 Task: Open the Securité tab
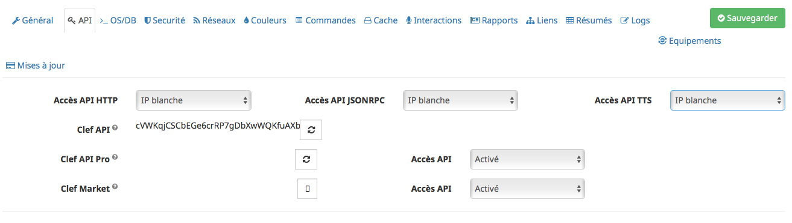point(164,20)
